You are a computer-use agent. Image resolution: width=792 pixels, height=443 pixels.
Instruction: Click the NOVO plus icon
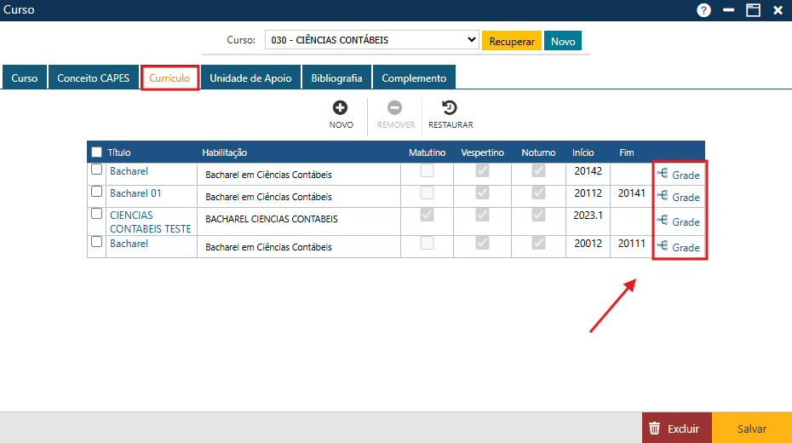(340, 107)
